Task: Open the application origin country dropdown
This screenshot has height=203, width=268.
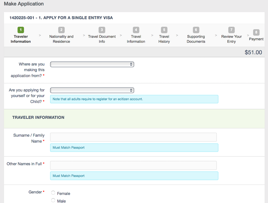Action: (x=92, y=64)
